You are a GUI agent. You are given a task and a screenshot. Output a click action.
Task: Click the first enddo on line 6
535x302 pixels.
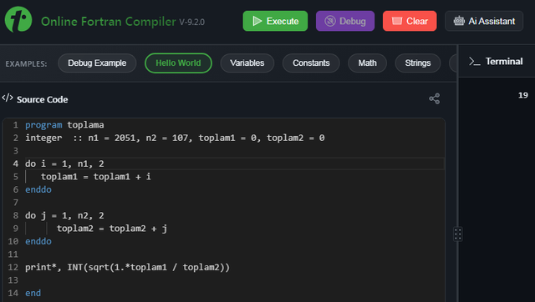pos(38,189)
